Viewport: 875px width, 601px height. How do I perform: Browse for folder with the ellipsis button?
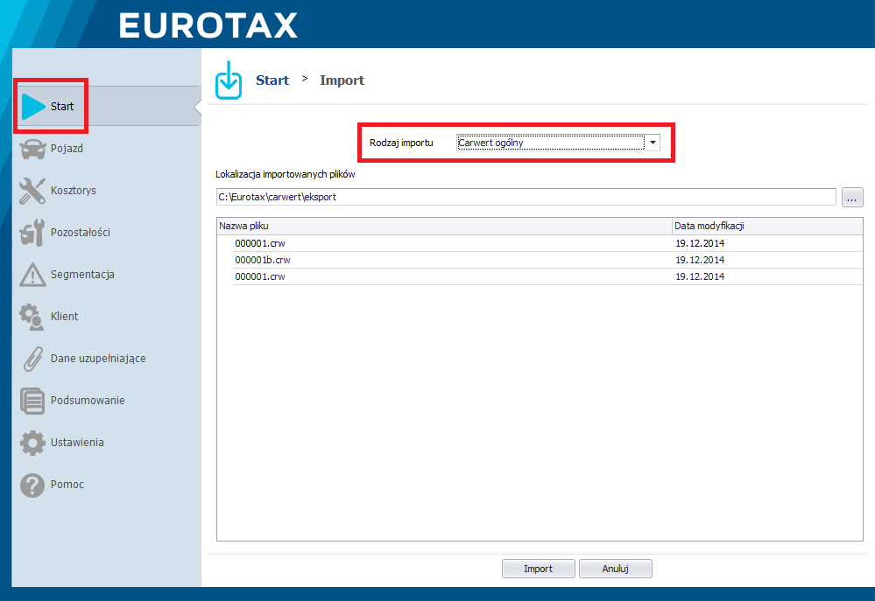pyautogui.click(x=852, y=198)
